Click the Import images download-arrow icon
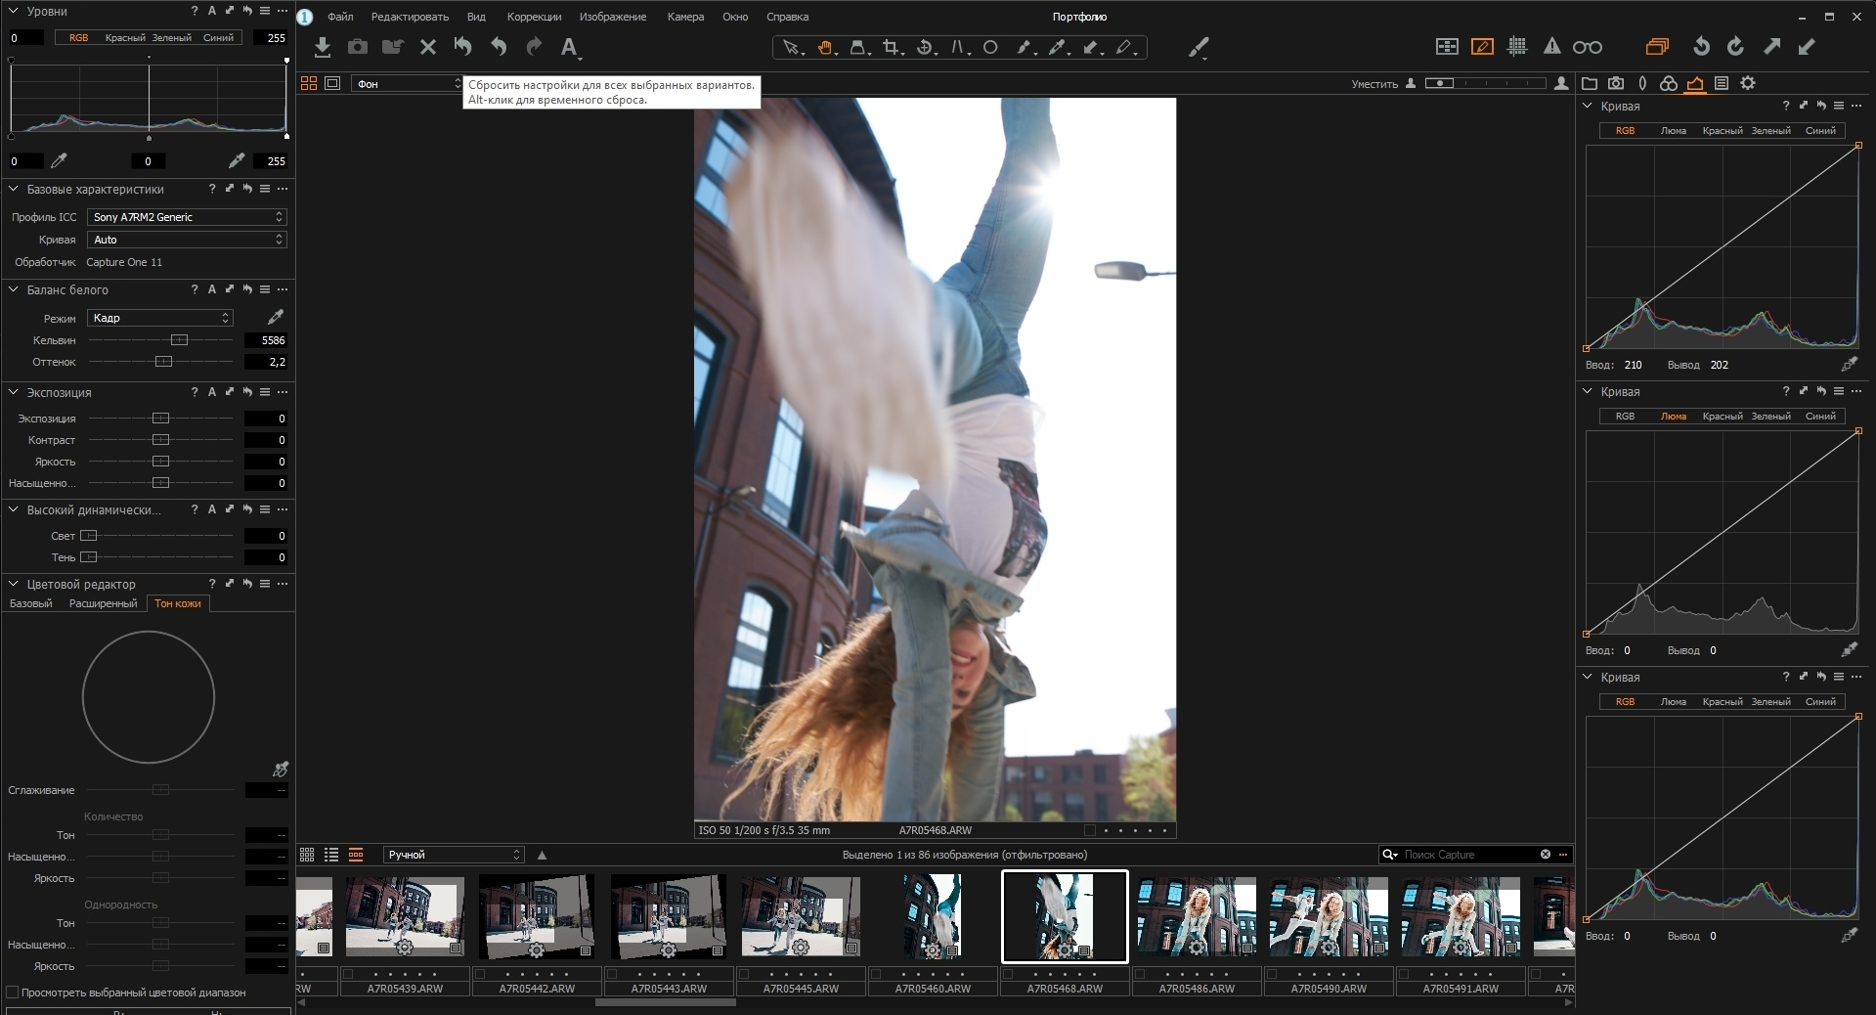The height and width of the screenshot is (1015, 1876). pyautogui.click(x=323, y=47)
